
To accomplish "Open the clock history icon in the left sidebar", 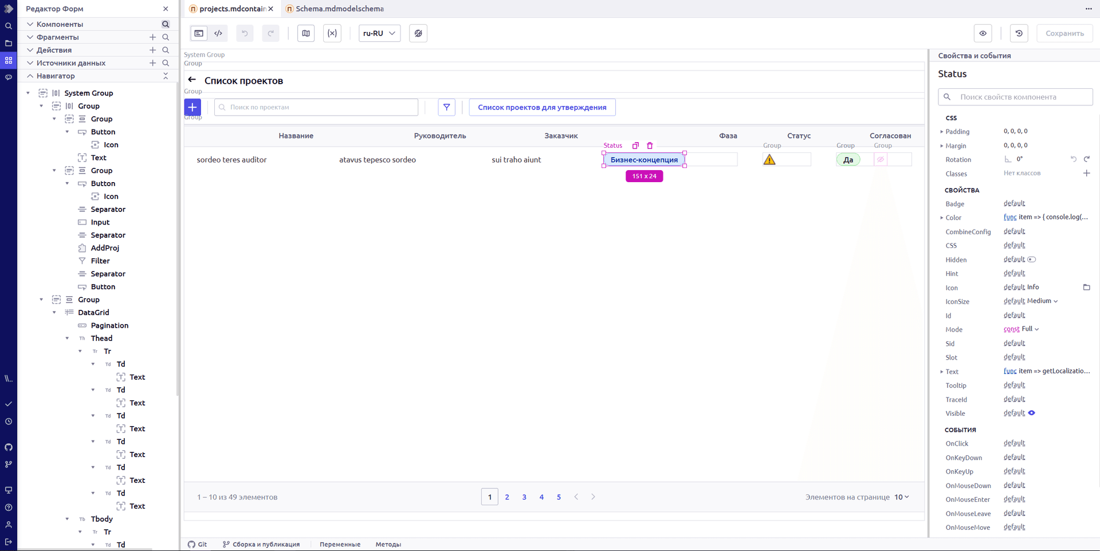I will click(x=9, y=422).
